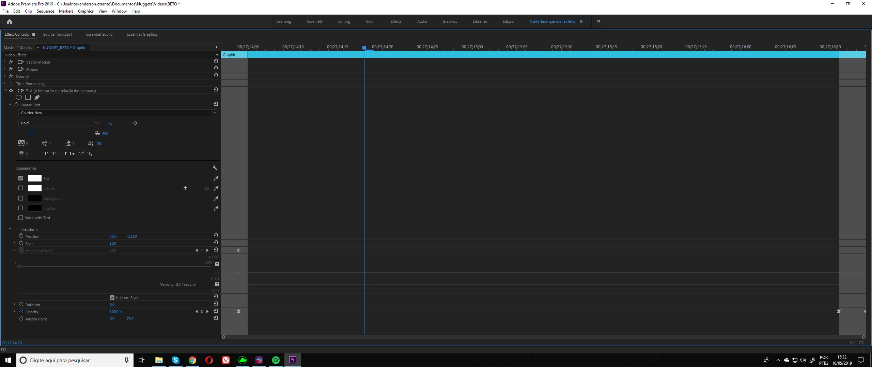Toggle Text layer eye visibility
Viewport: 872px width, 367px height.
pyautogui.click(x=11, y=91)
